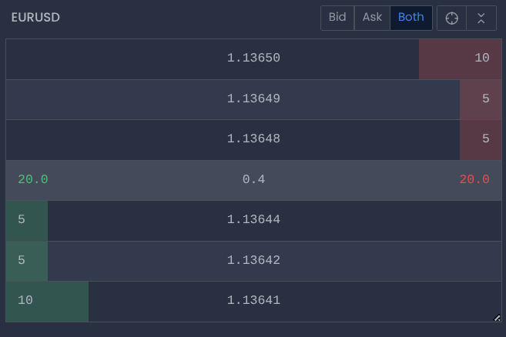Select bid price 1.13644 row
506x337 pixels.
pos(253,221)
